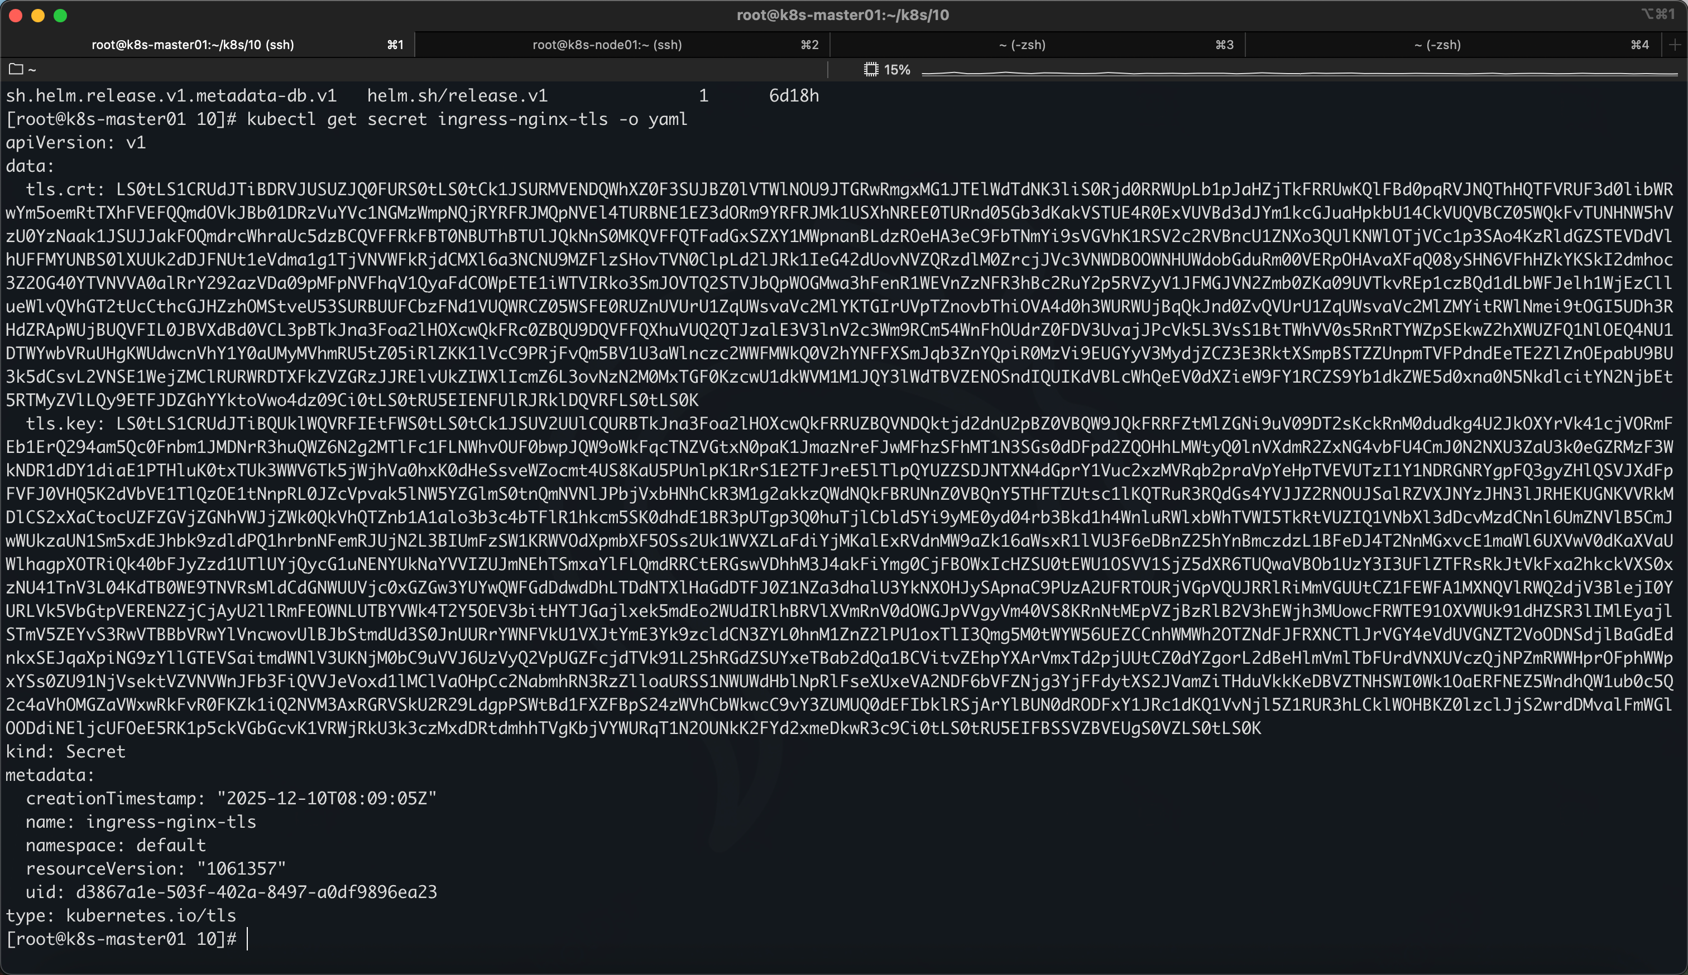Click the kubectl get secret command line

pos(466,119)
